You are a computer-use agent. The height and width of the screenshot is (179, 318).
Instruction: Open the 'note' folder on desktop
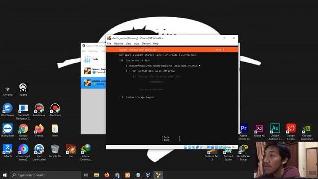click(55, 130)
